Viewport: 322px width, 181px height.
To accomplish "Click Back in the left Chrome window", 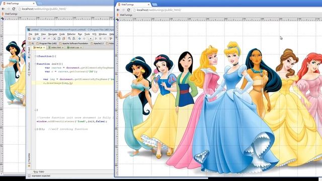I will (x=3, y=9).
